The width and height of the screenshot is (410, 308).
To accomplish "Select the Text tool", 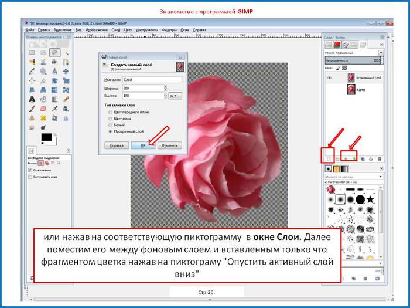I will point(32,99).
